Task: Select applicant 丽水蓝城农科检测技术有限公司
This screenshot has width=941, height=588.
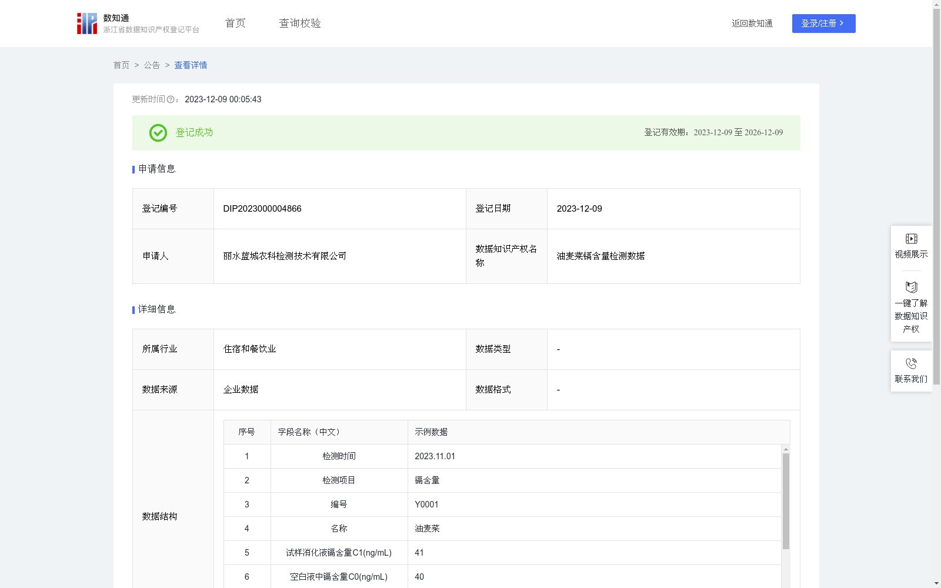Action: (x=285, y=256)
